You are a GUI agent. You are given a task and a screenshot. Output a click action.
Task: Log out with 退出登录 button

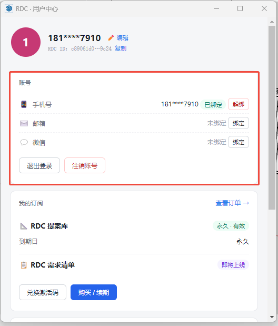click(39, 165)
